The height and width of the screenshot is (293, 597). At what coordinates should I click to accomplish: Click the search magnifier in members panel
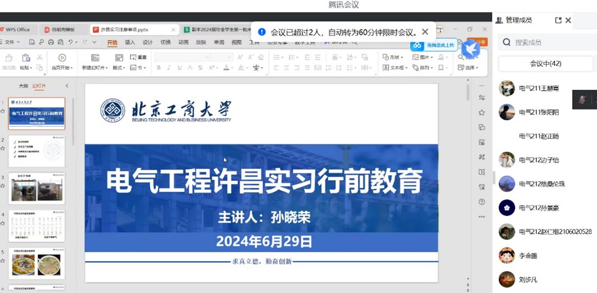(x=506, y=42)
